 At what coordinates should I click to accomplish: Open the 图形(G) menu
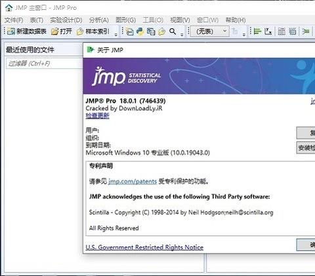point(126,20)
